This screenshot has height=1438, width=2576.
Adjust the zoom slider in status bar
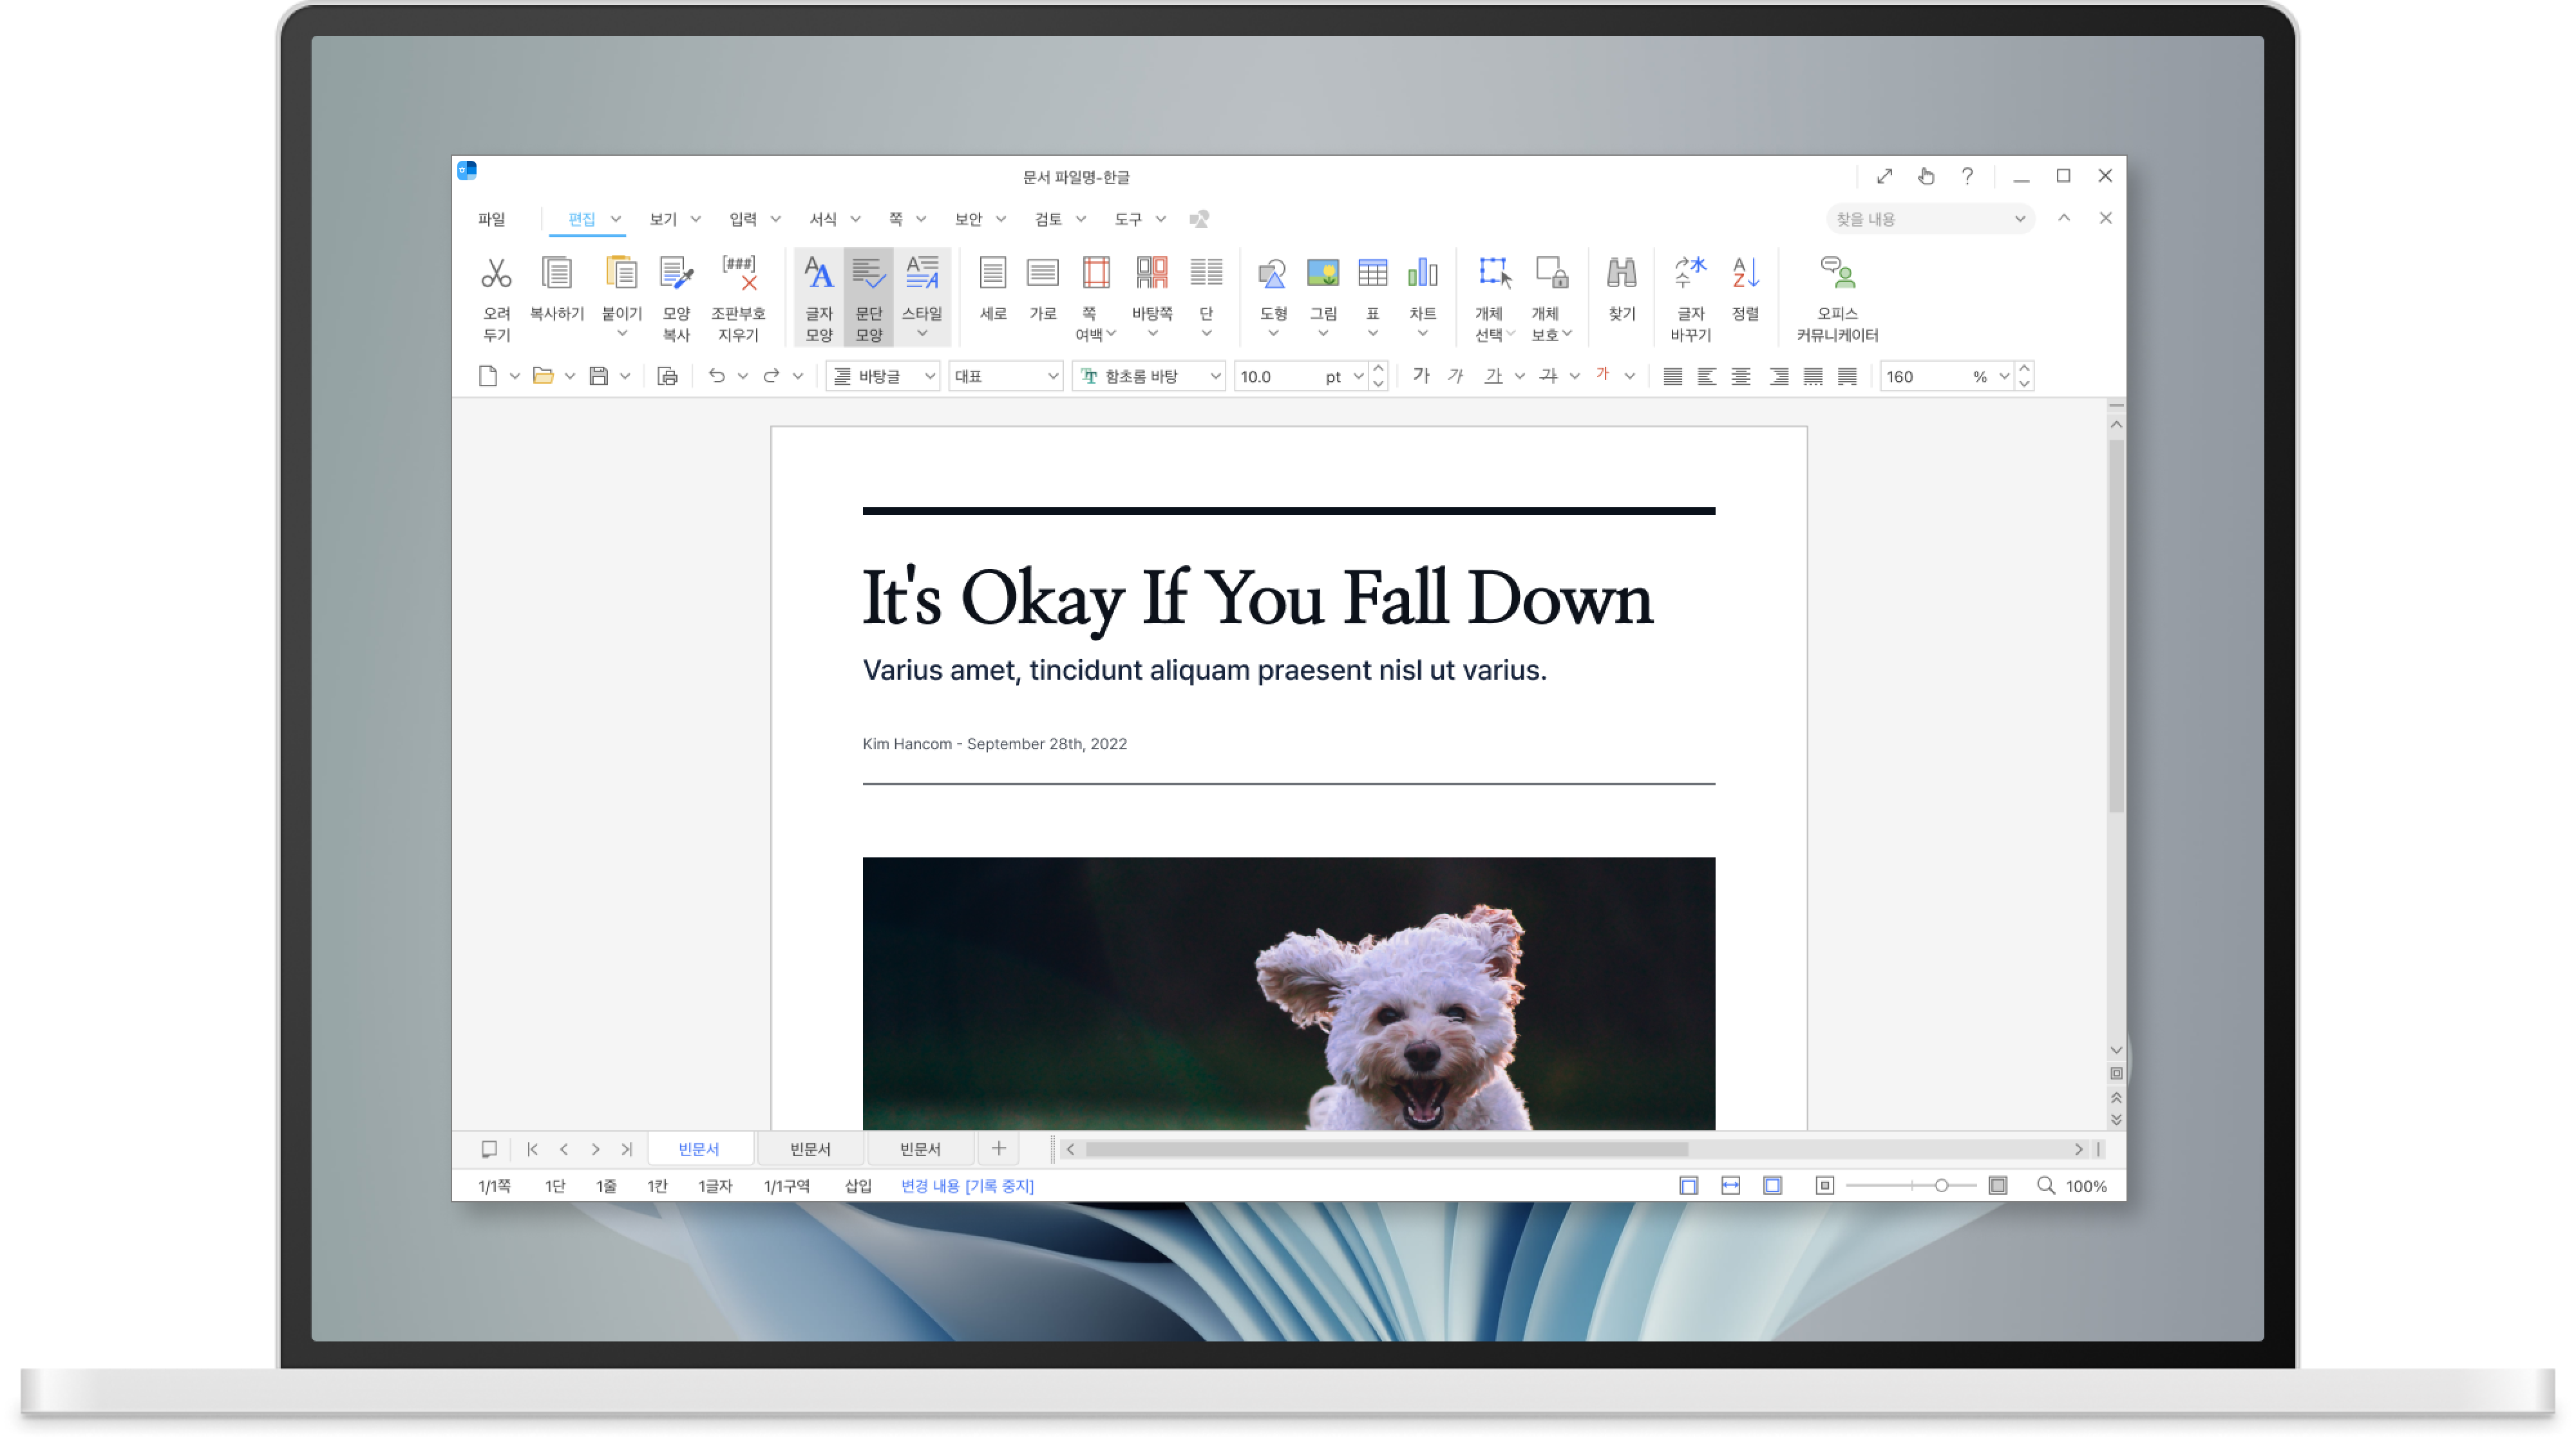(x=1941, y=1186)
